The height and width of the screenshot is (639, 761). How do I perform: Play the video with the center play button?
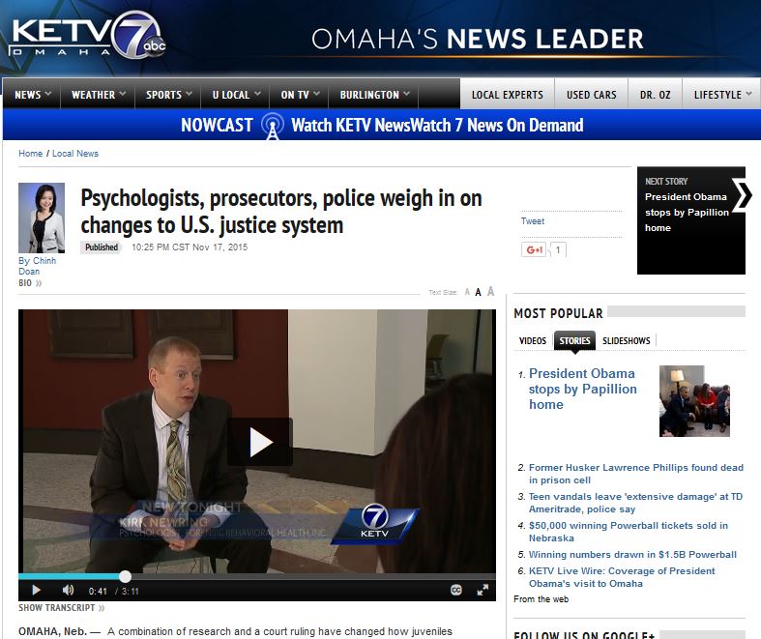point(261,442)
